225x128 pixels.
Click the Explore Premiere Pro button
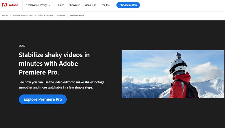43,99
